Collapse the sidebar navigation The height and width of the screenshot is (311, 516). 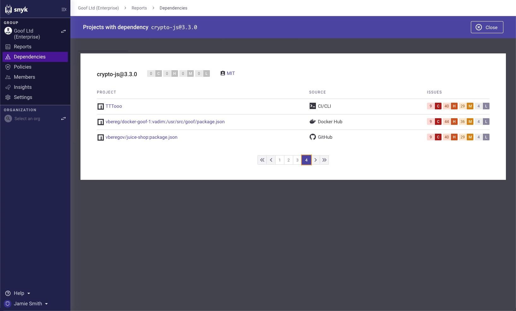[x=64, y=9]
